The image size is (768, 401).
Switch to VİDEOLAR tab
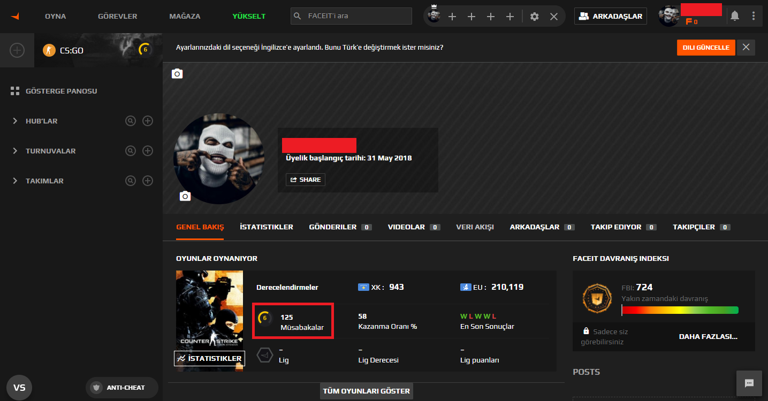(x=414, y=227)
